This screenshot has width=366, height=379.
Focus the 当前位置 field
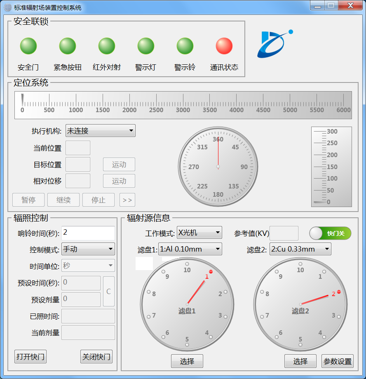click(78, 148)
